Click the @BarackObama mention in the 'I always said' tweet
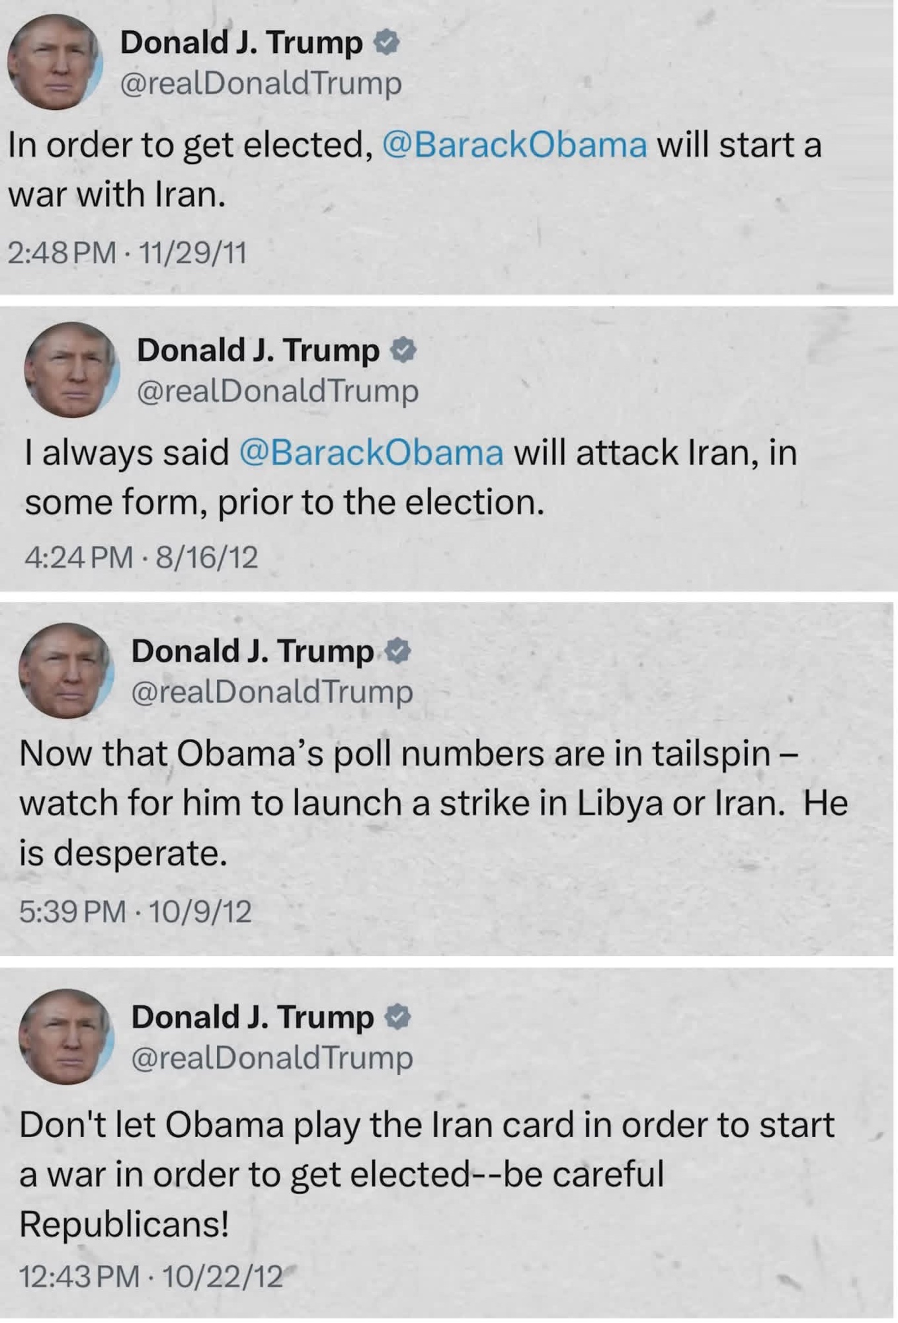The width and height of the screenshot is (898, 1323). point(371,453)
